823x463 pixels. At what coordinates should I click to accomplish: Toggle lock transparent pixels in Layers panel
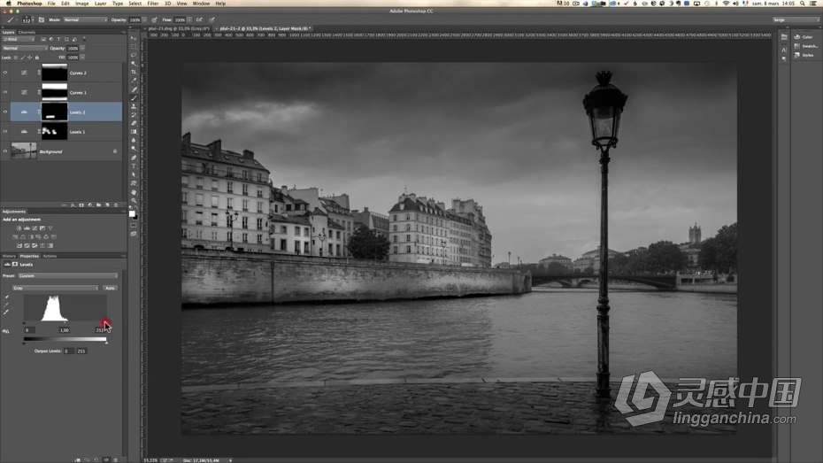click(16, 58)
